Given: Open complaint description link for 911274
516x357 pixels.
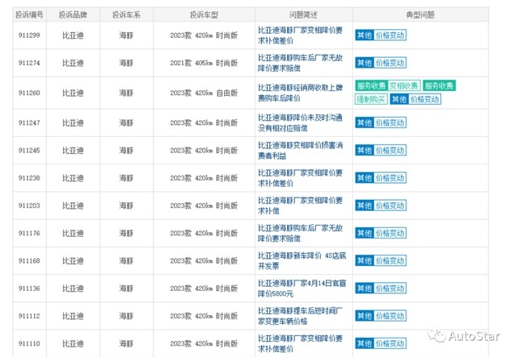Looking at the screenshot, I should click(x=300, y=63).
